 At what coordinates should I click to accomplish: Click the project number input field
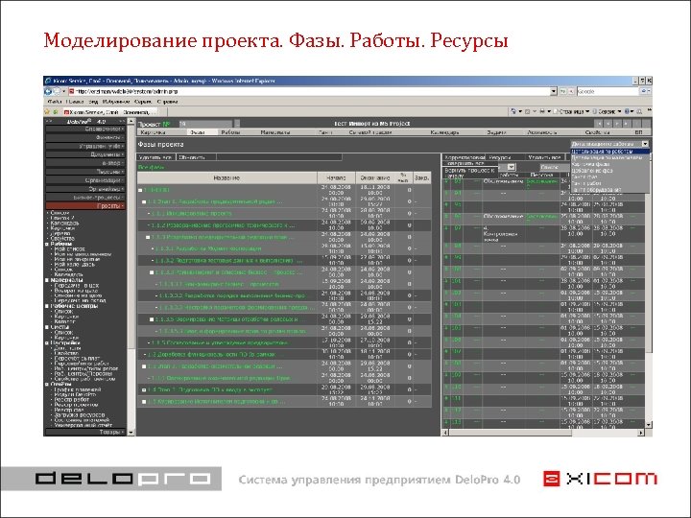click(205, 124)
